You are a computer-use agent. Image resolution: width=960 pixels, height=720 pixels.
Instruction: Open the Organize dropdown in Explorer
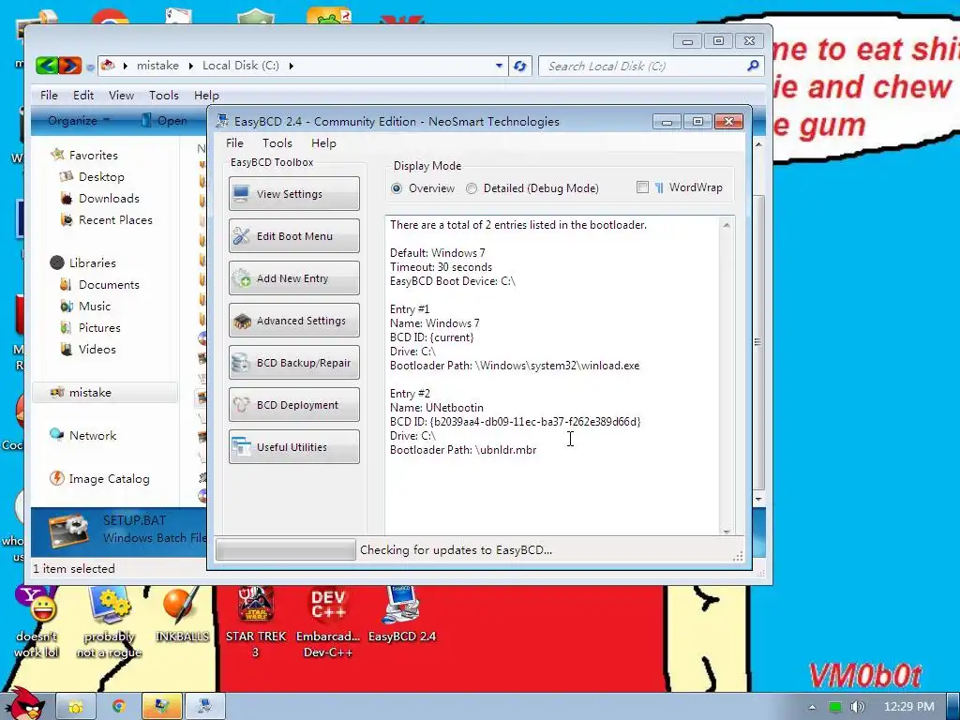tap(79, 121)
